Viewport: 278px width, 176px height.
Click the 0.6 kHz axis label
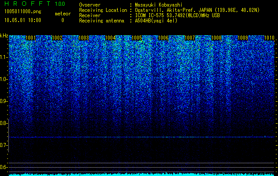pos(4,167)
